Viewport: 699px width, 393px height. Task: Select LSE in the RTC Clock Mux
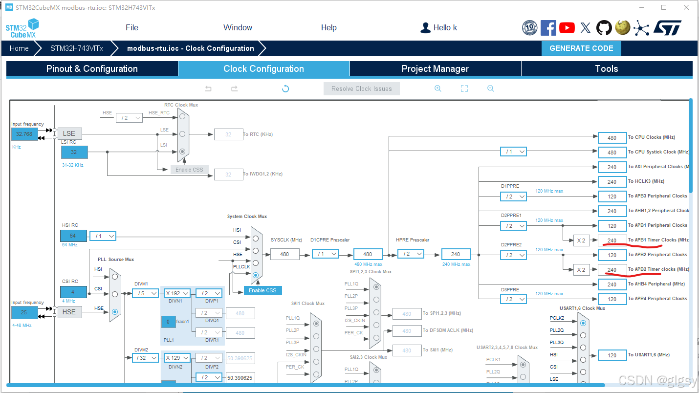click(x=182, y=134)
